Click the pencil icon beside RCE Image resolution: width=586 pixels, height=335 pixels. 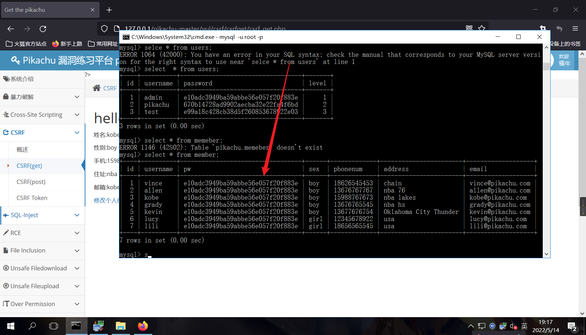point(6,232)
